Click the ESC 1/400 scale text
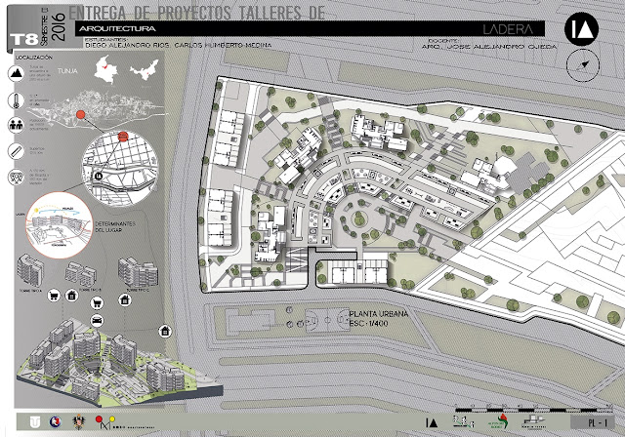 coord(368,324)
